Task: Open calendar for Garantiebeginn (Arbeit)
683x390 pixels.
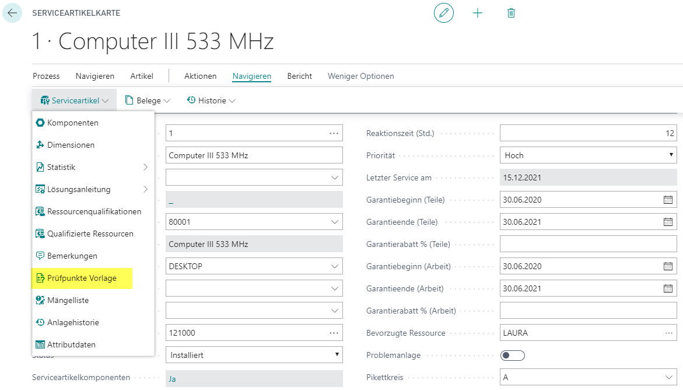Action: tap(668, 267)
